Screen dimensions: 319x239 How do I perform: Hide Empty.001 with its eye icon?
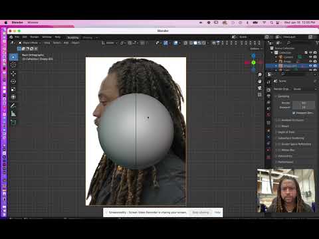310,66
